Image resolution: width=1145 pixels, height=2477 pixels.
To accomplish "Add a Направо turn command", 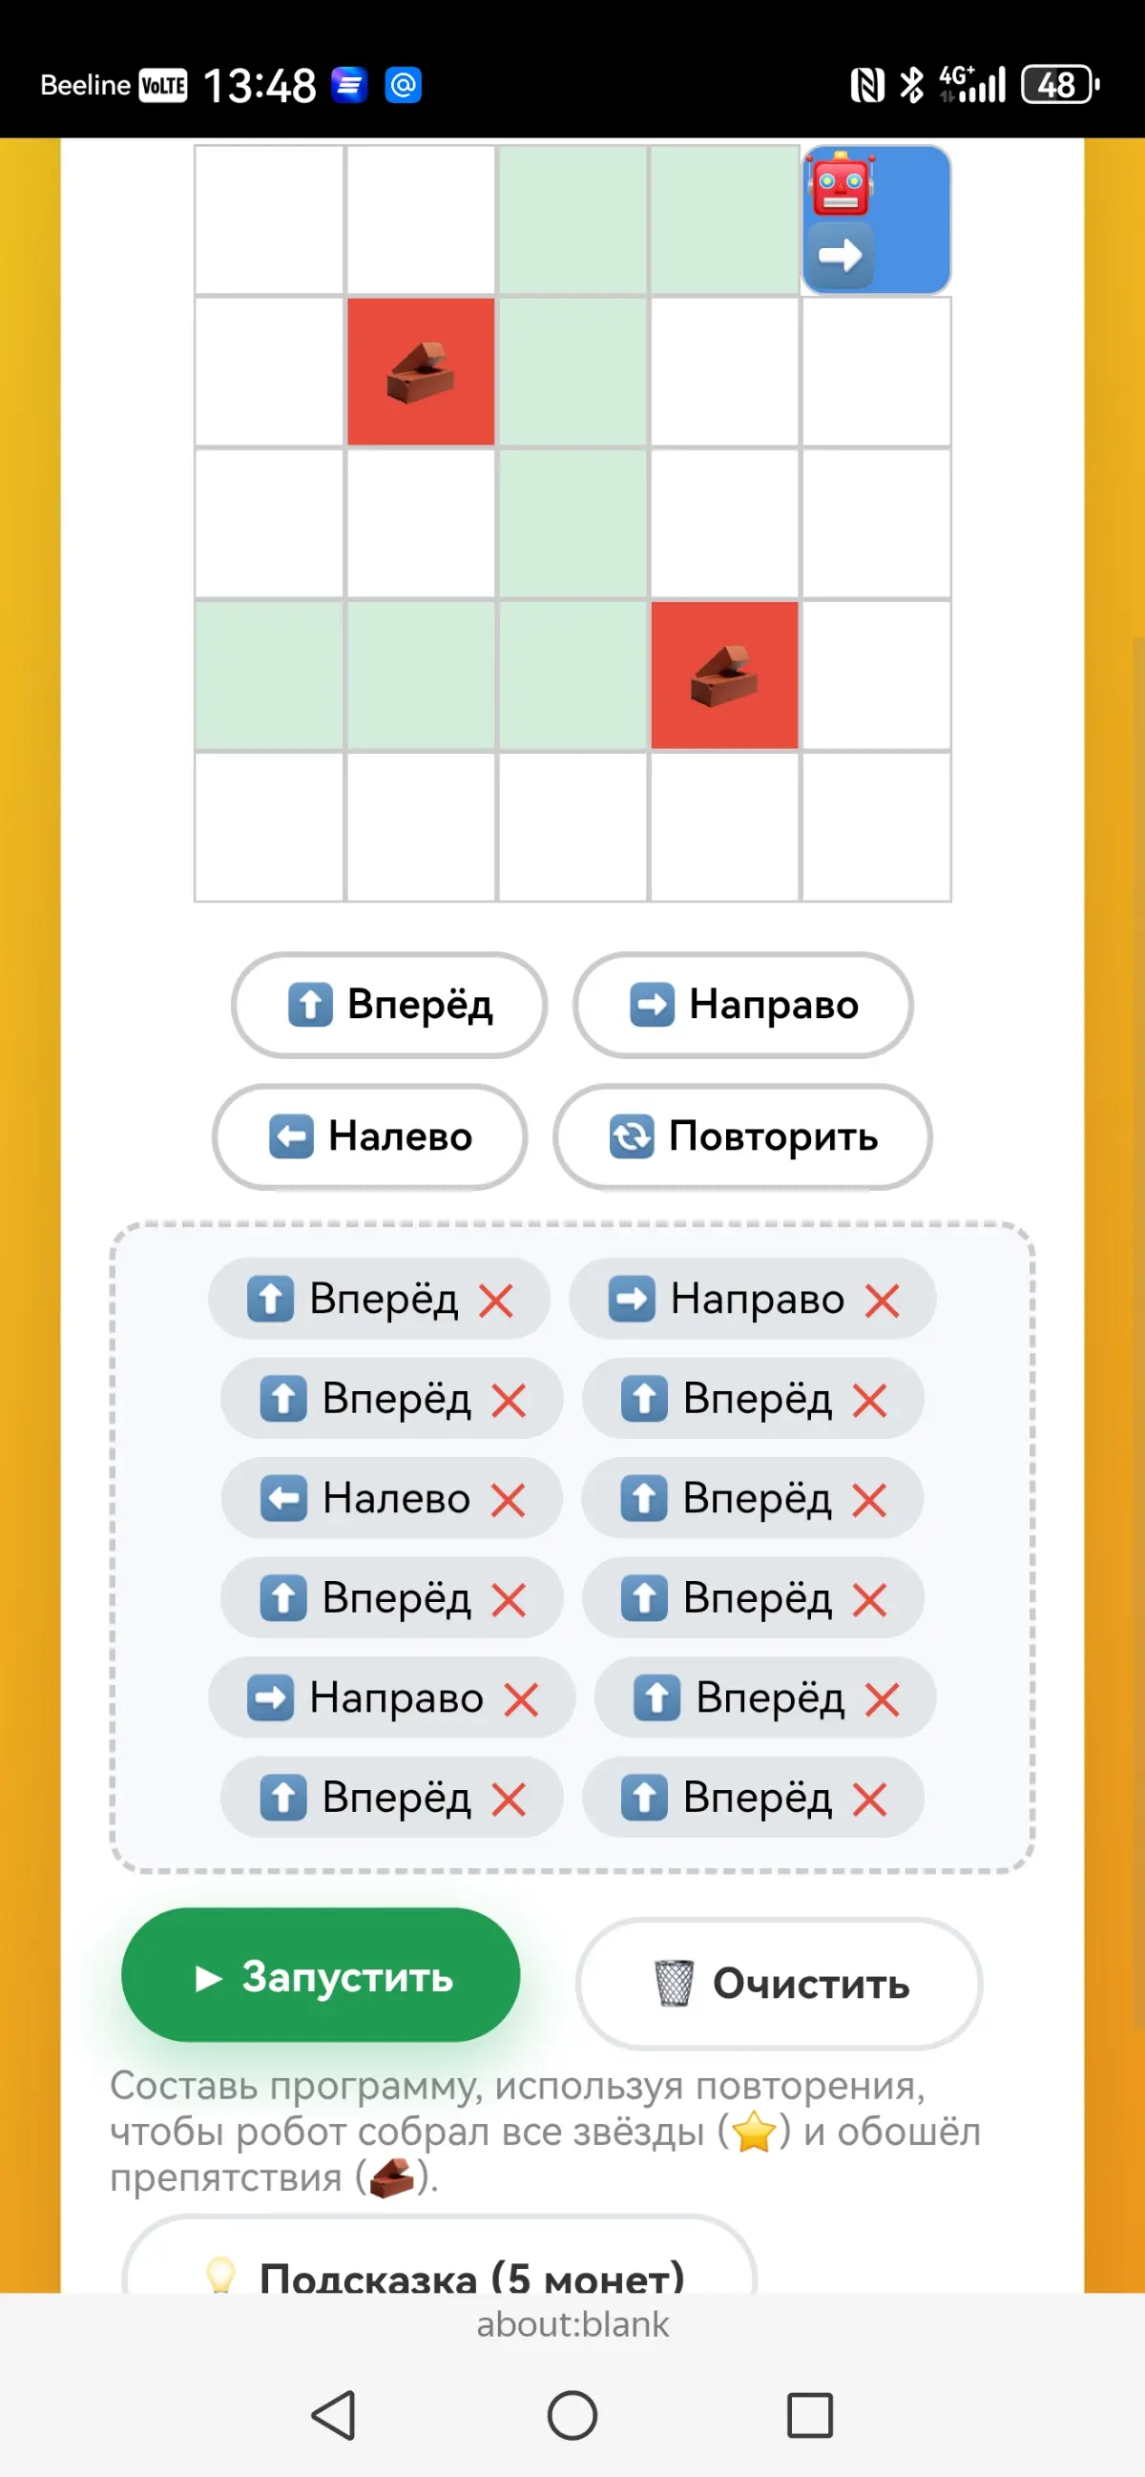I will tap(743, 1005).
